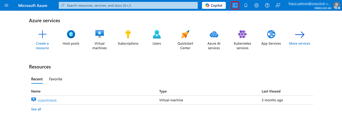Open the portal settings gear

(x=256, y=5)
